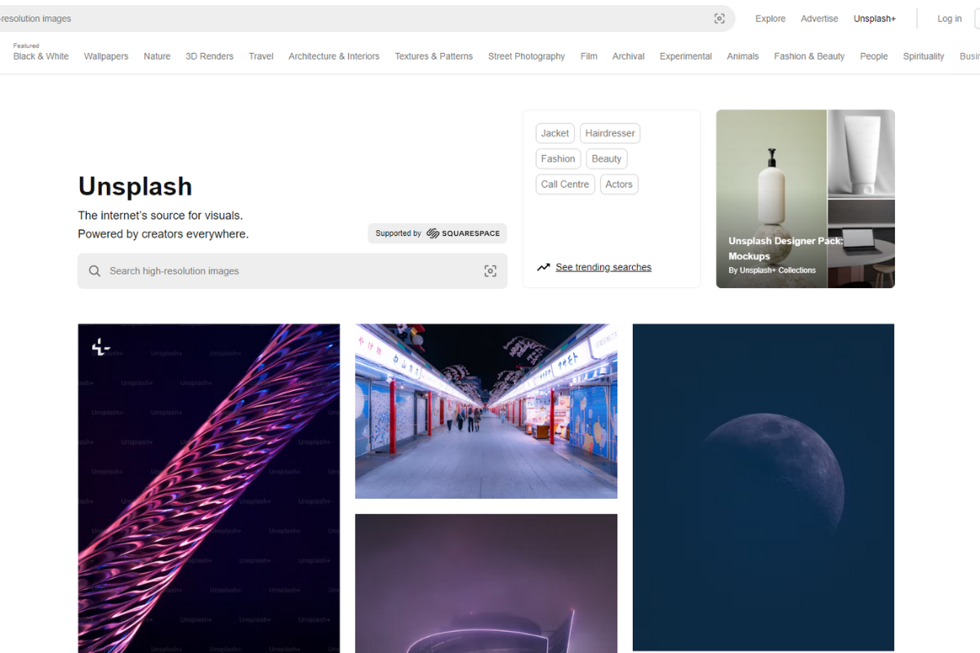Click the visual search icon in top search bar
This screenshot has height=653, width=980.
pyautogui.click(x=719, y=19)
